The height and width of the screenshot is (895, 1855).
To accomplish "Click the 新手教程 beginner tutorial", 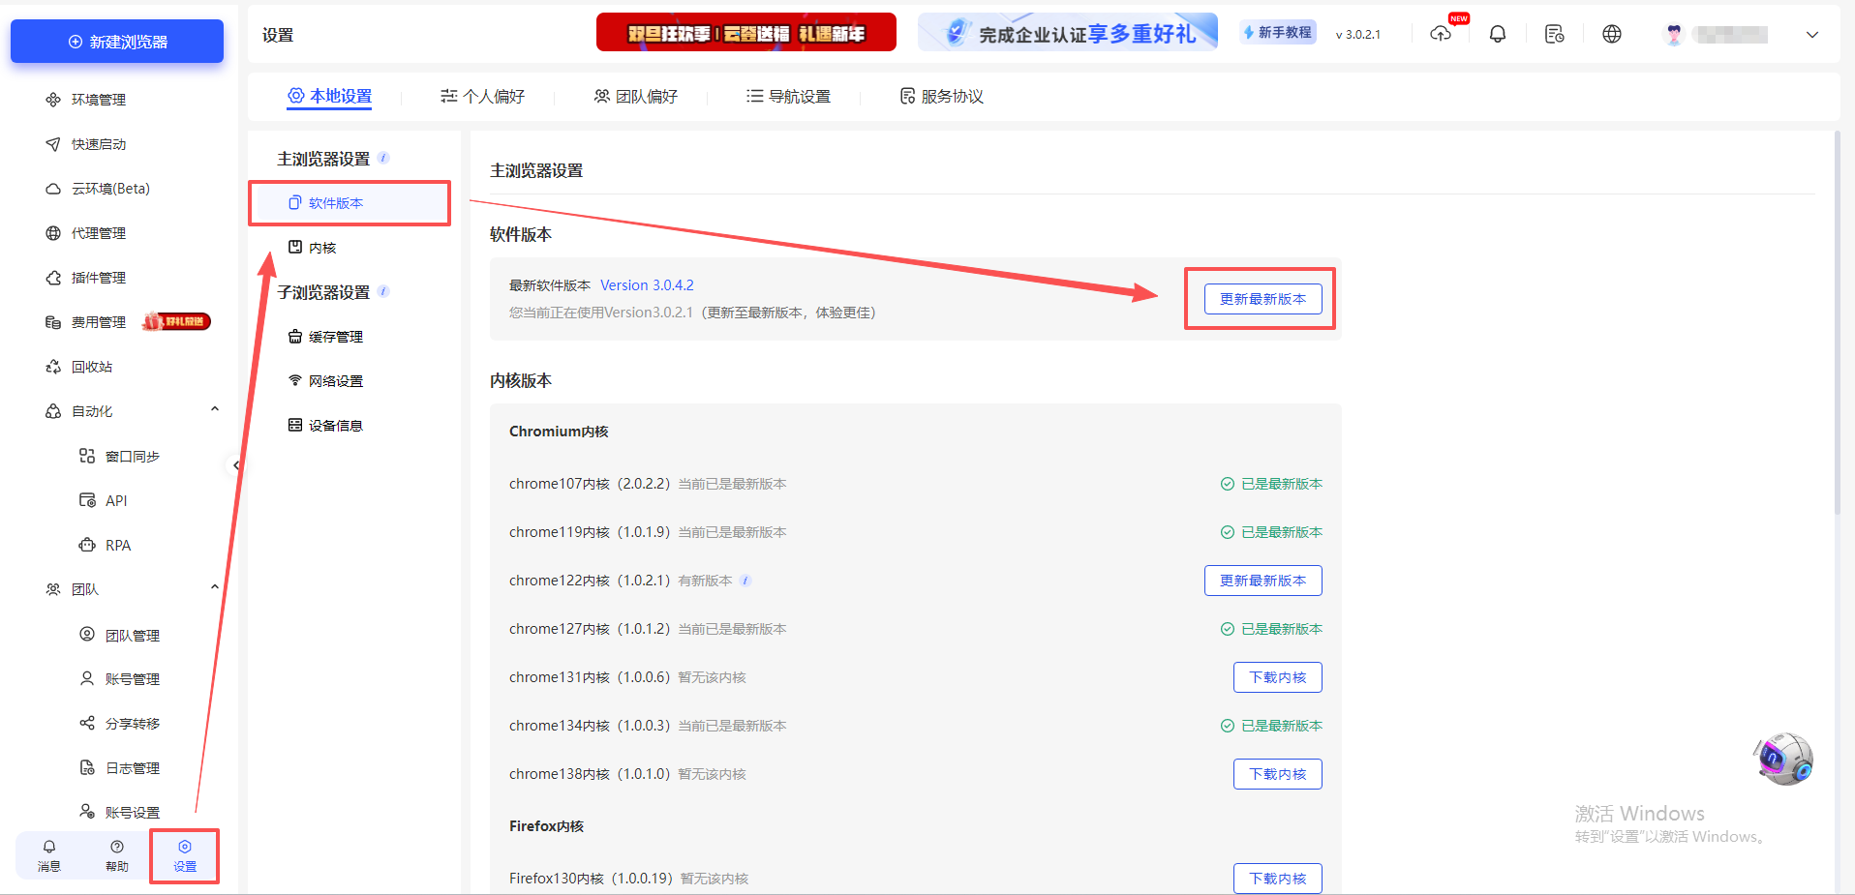I will [x=1277, y=31].
